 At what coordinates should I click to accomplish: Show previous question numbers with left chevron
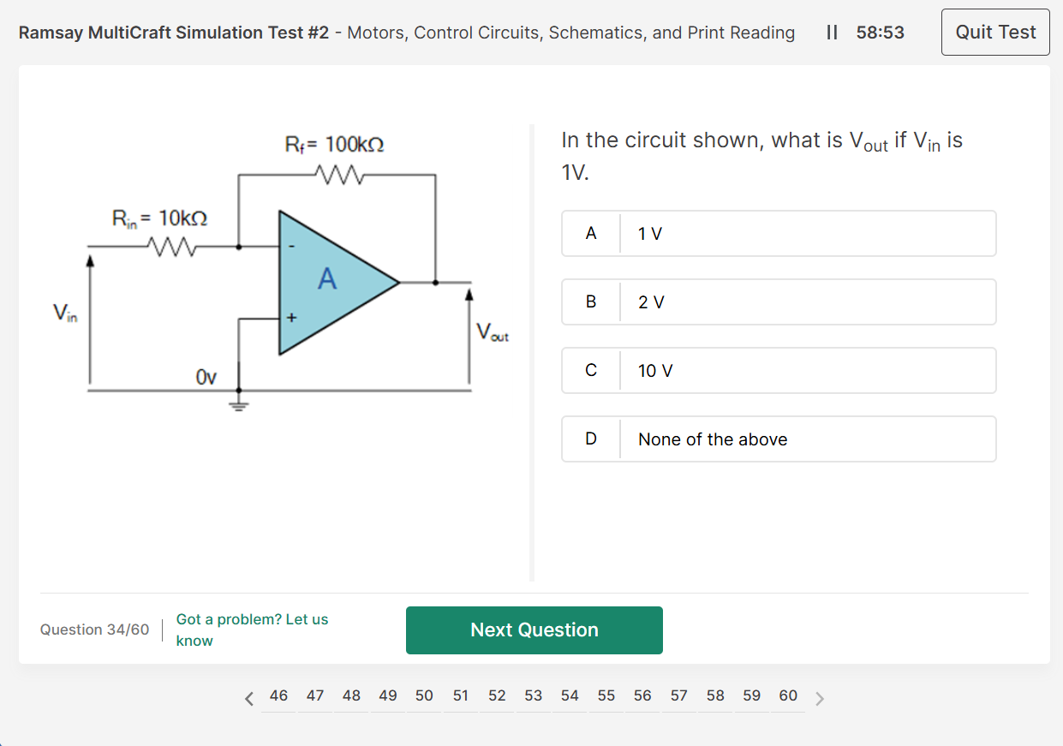(249, 698)
